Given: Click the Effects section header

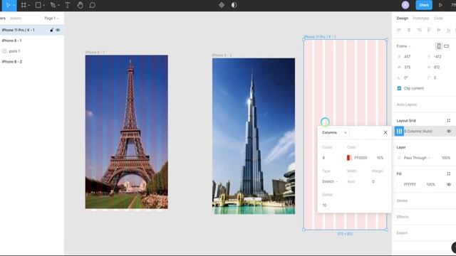Looking at the screenshot, I should pos(403,217).
